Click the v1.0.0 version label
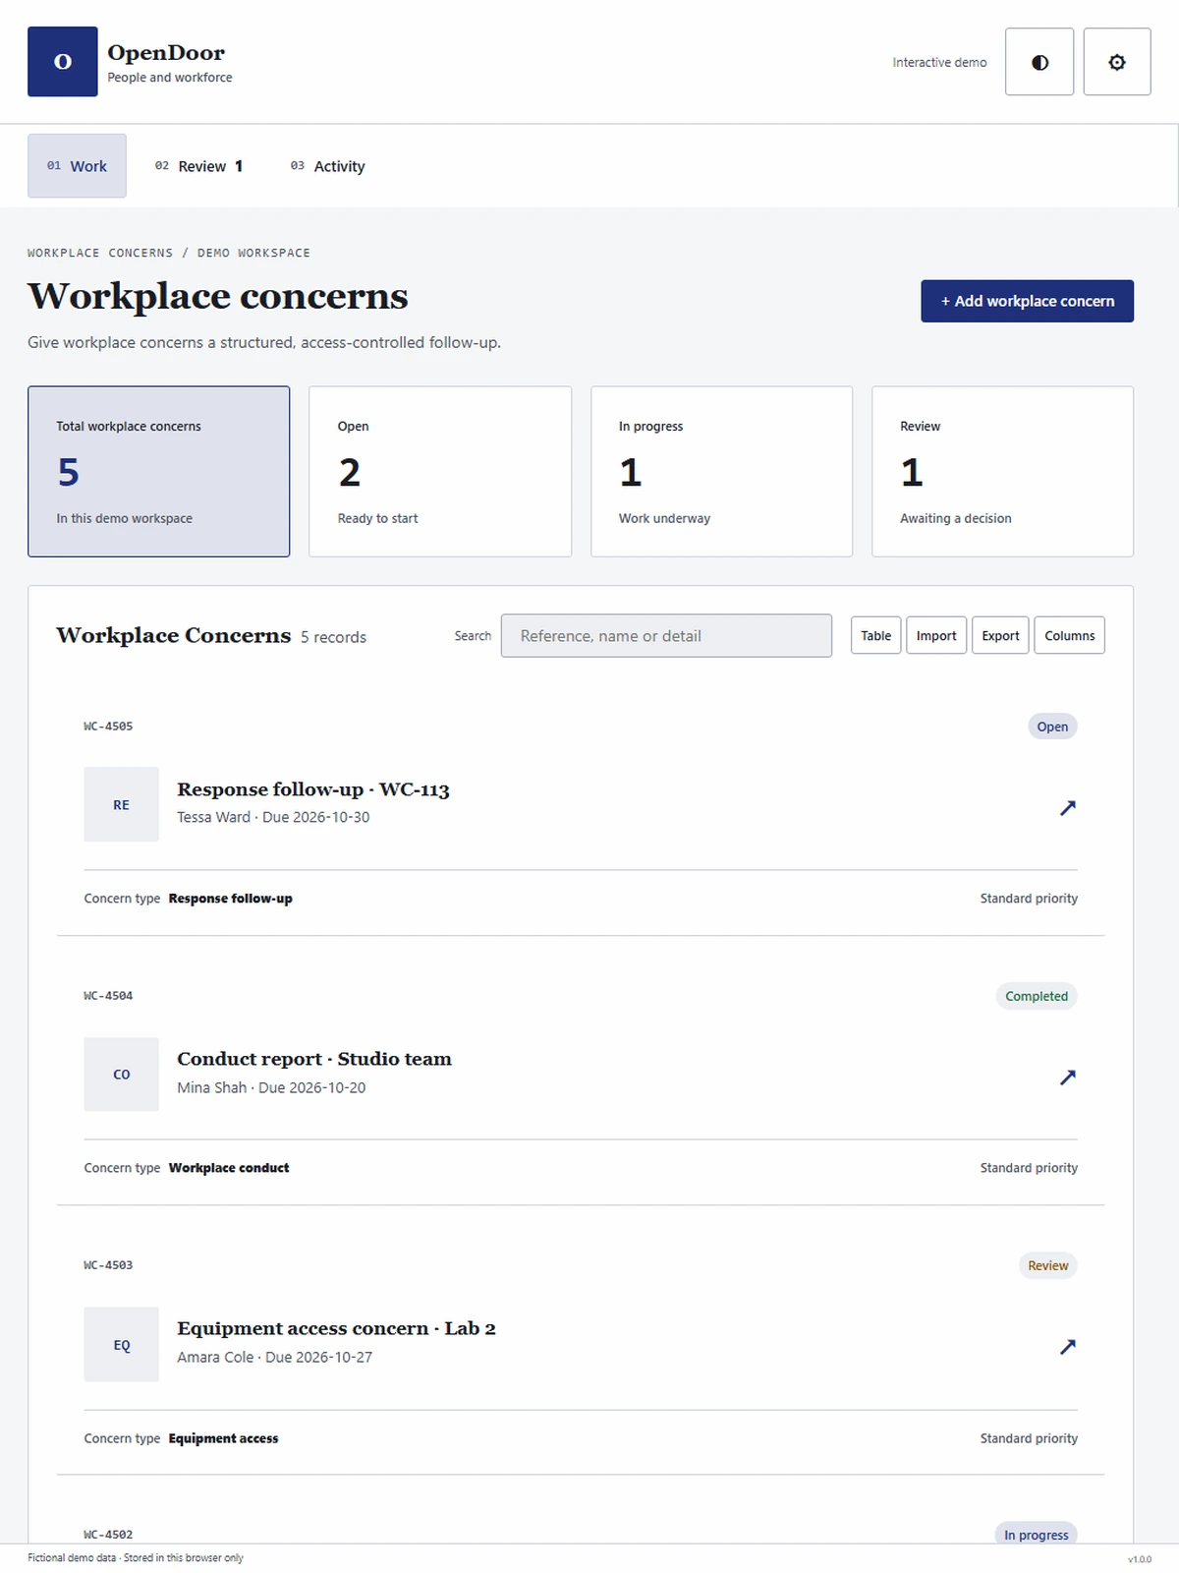The width and height of the screenshot is (1179, 1573). [1140, 1559]
